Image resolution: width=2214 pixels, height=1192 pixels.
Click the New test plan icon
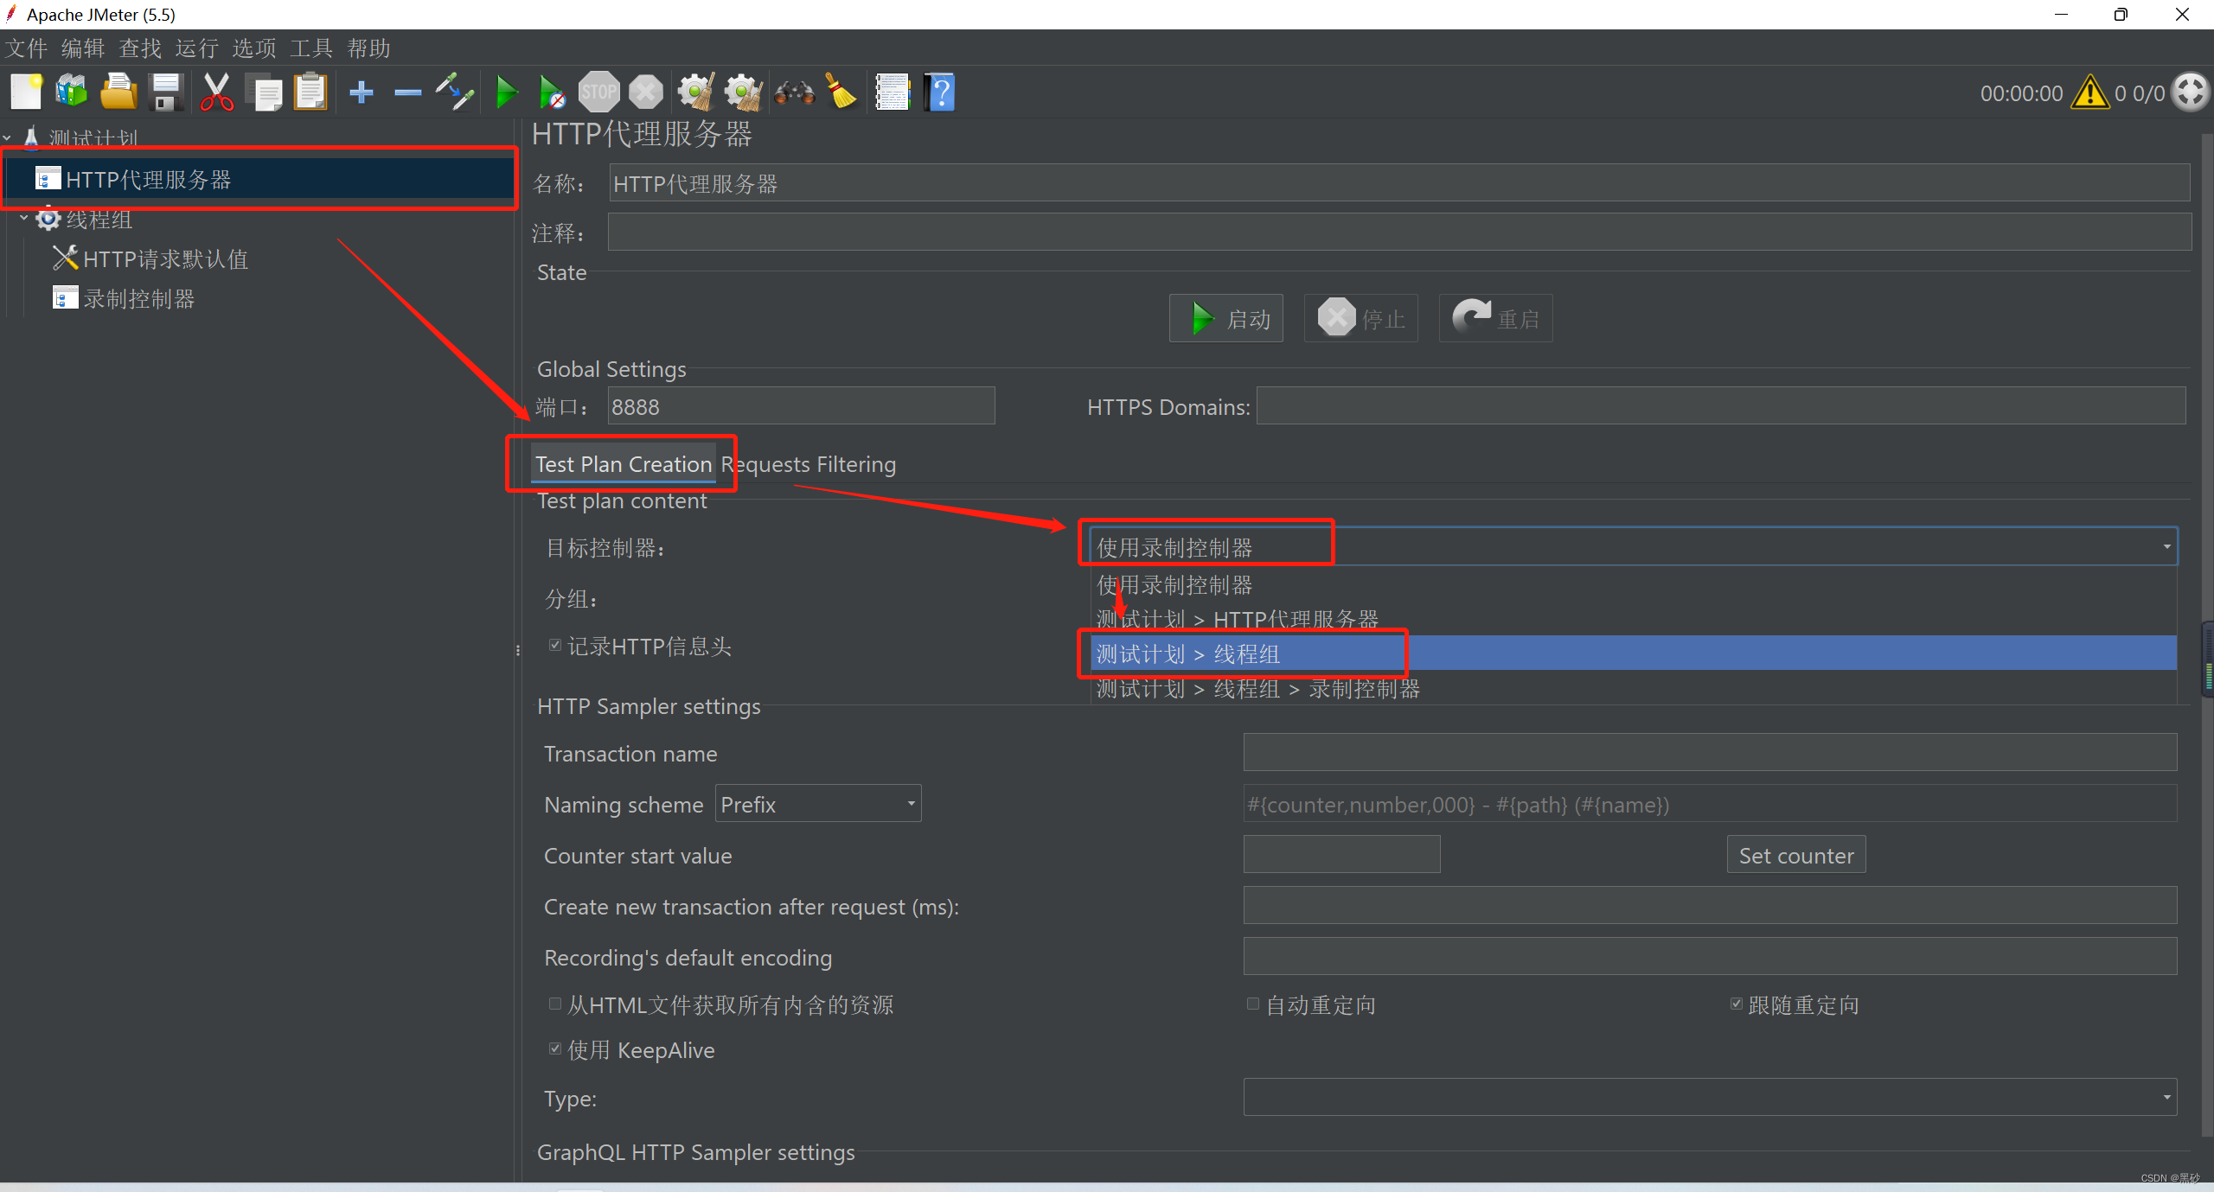[26, 92]
